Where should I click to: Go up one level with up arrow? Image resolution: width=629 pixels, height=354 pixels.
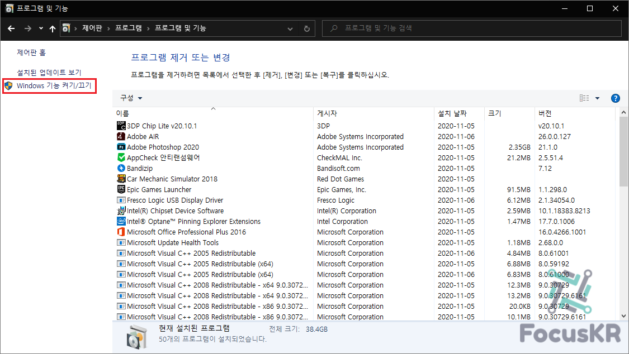(53, 28)
